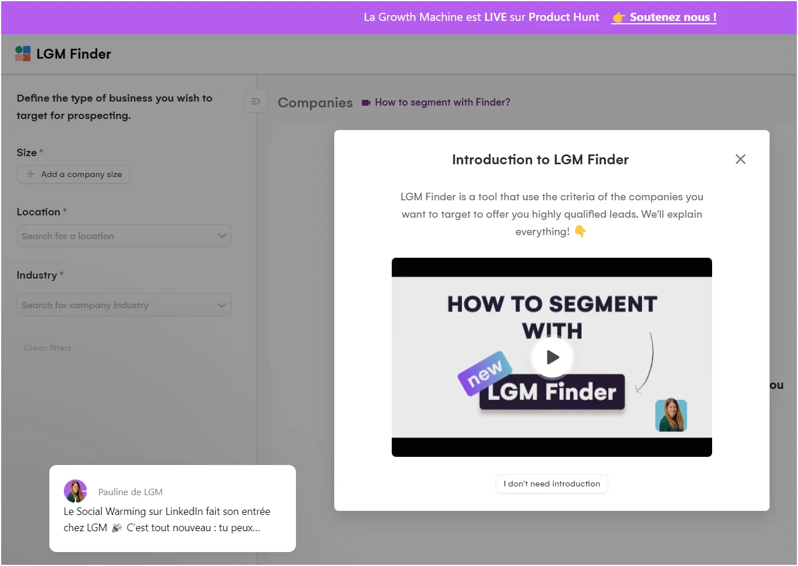The image size is (798, 566).
Task: Click the video camera icon beside segment link
Action: click(x=366, y=103)
